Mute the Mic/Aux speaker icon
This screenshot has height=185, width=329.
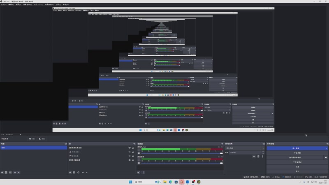pos(139,153)
